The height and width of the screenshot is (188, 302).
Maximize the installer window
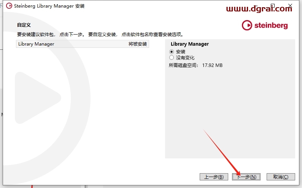[273, 6]
